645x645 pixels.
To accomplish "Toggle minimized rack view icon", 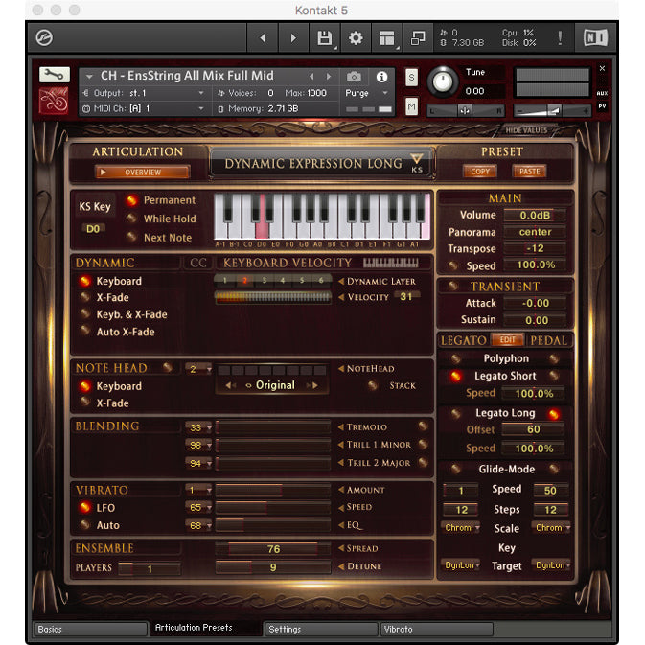I will [x=418, y=37].
